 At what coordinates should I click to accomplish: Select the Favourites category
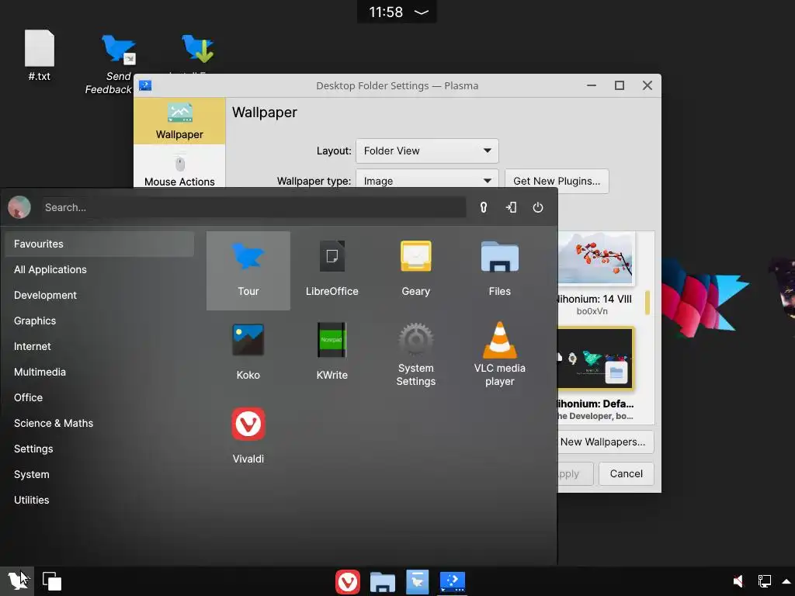click(x=99, y=244)
